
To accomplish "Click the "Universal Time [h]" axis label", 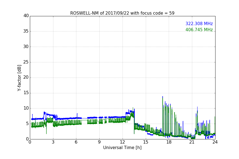I will click(x=122, y=148).
